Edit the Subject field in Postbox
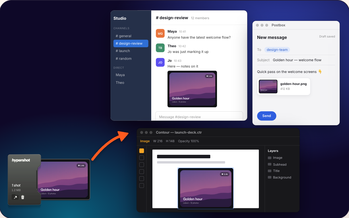The height and width of the screenshot is (218, 349). coord(296,60)
